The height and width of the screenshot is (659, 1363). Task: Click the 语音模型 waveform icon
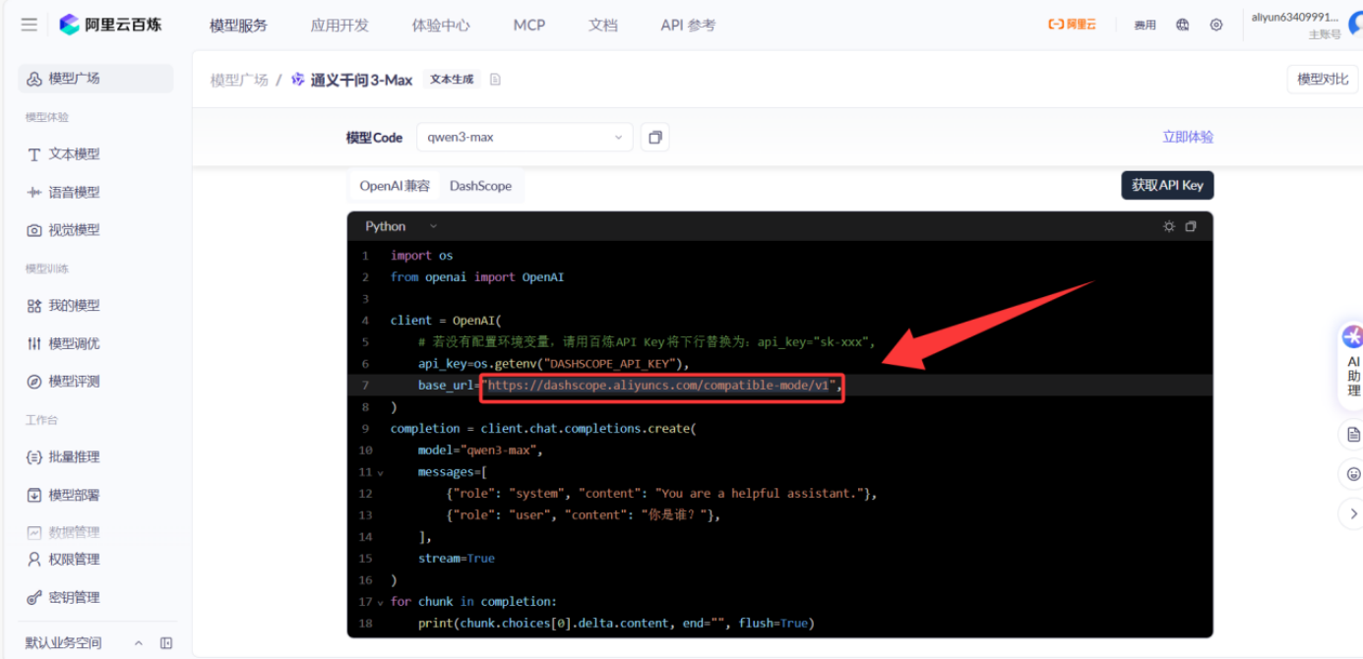tap(34, 193)
